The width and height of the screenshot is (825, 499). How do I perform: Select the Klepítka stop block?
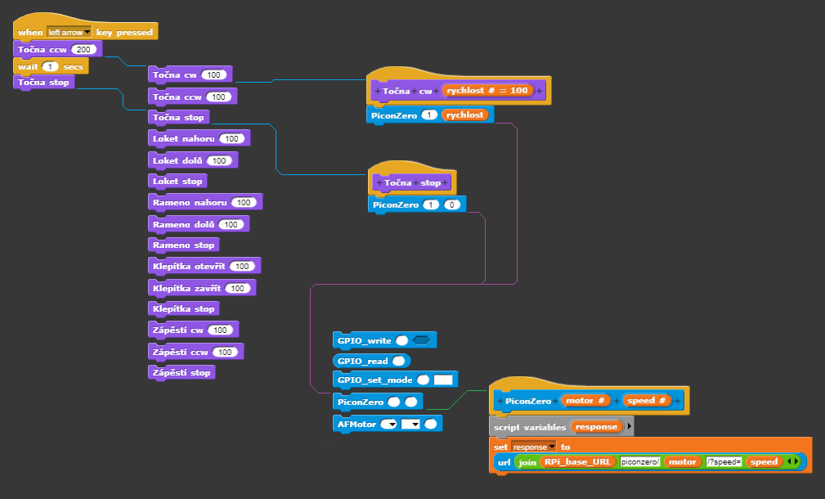[x=184, y=309]
